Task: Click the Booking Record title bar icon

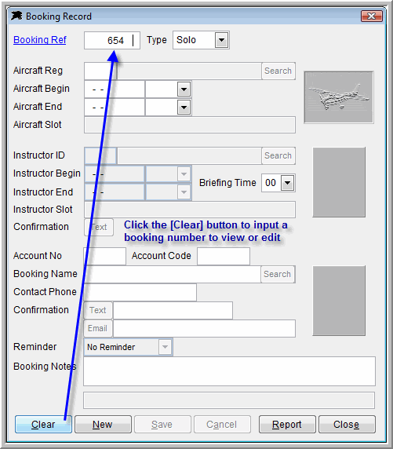Action: 16,16
